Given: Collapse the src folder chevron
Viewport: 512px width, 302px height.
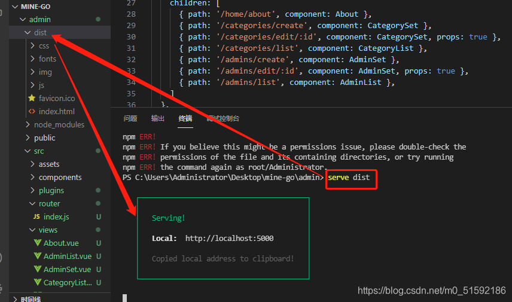Looking at the screenshot, I should pos(28,151).
